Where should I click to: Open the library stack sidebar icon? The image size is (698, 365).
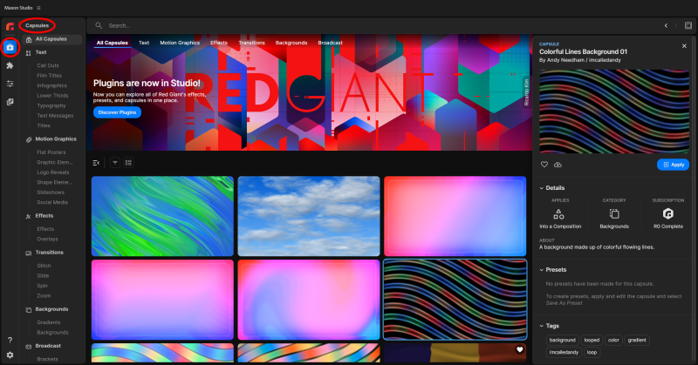coord(10,102)
